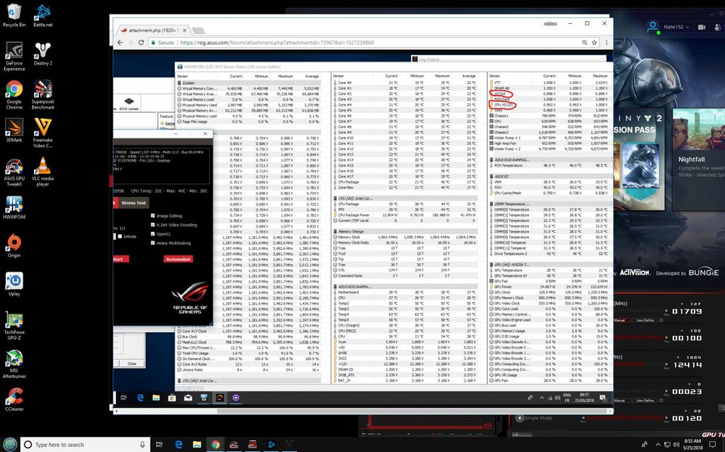Toggle the Image Editing checkbox in the pictured RealBench
725x452 pixels.
[x=152, y=216]
